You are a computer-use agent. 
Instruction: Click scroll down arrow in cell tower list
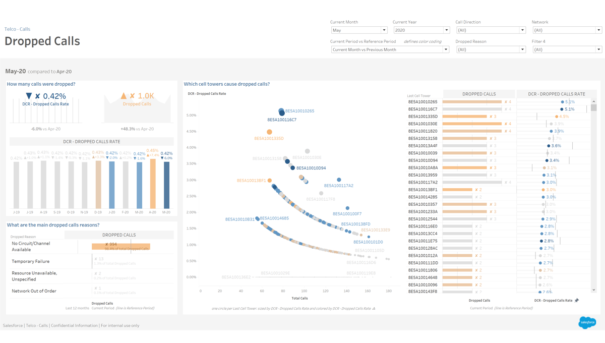point(593,290)
